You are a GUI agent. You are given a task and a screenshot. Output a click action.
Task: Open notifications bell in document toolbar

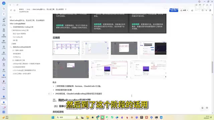192,10
